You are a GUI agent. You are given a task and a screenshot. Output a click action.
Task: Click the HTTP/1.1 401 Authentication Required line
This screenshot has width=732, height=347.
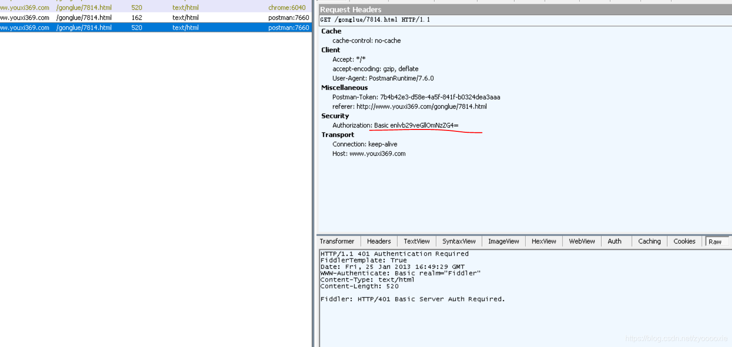[394, 254]
